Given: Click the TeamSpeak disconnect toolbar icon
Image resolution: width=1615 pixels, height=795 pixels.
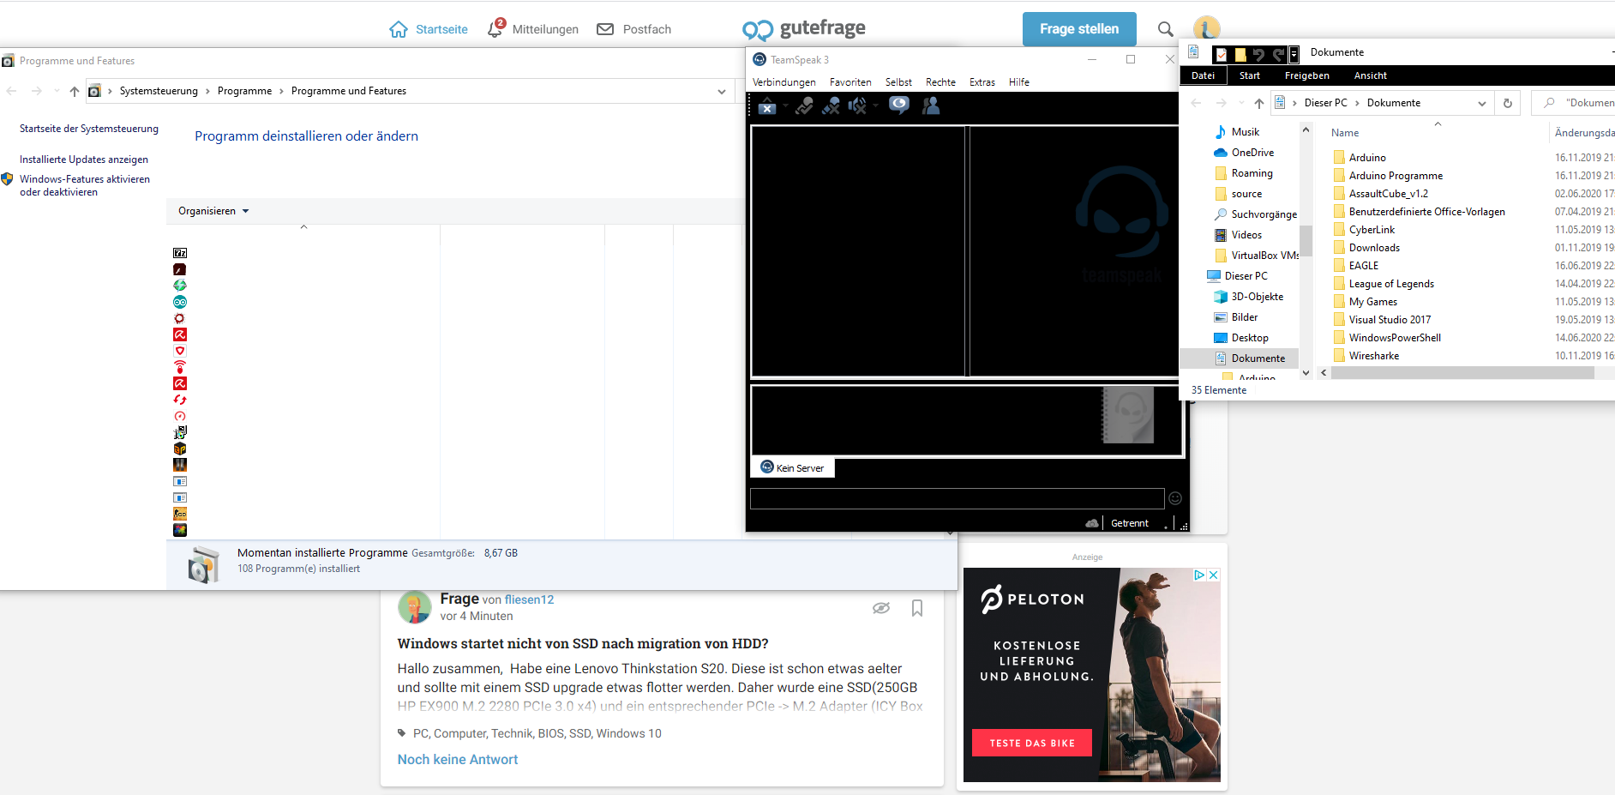Looking at the screenshot, I should (766, 105).
